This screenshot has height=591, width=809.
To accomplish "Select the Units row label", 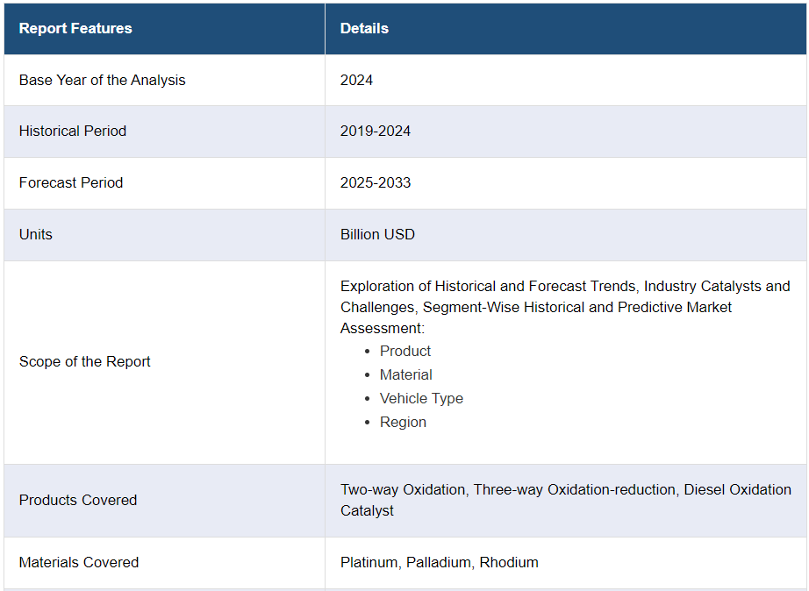I will pyautogui.click(x=36, y=234).
